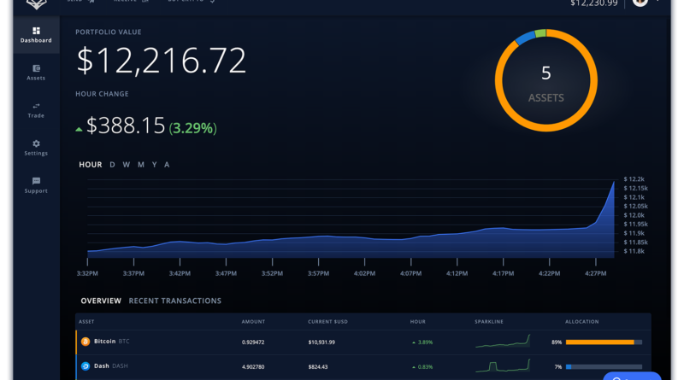Click the Bitcoin sparkline chart
Viewport: 684px width, 380px height.
pos(503,342)
